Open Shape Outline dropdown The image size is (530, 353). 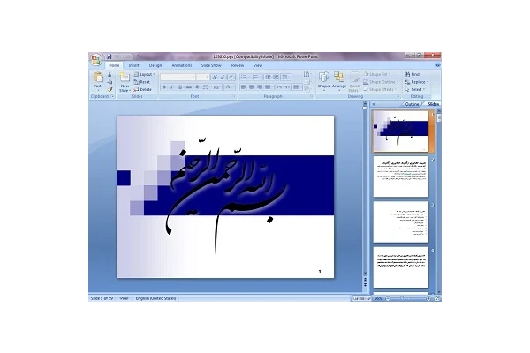click(x=381, y=82)
